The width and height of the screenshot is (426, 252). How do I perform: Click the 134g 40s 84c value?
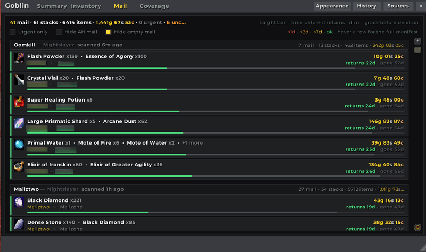point(386,165)
